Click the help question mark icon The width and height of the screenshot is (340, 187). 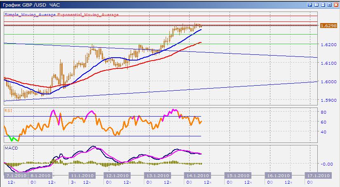tap(309, 5)
